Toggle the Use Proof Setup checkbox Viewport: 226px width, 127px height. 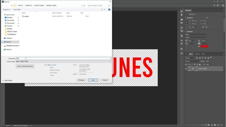click(x=78, y=65)
